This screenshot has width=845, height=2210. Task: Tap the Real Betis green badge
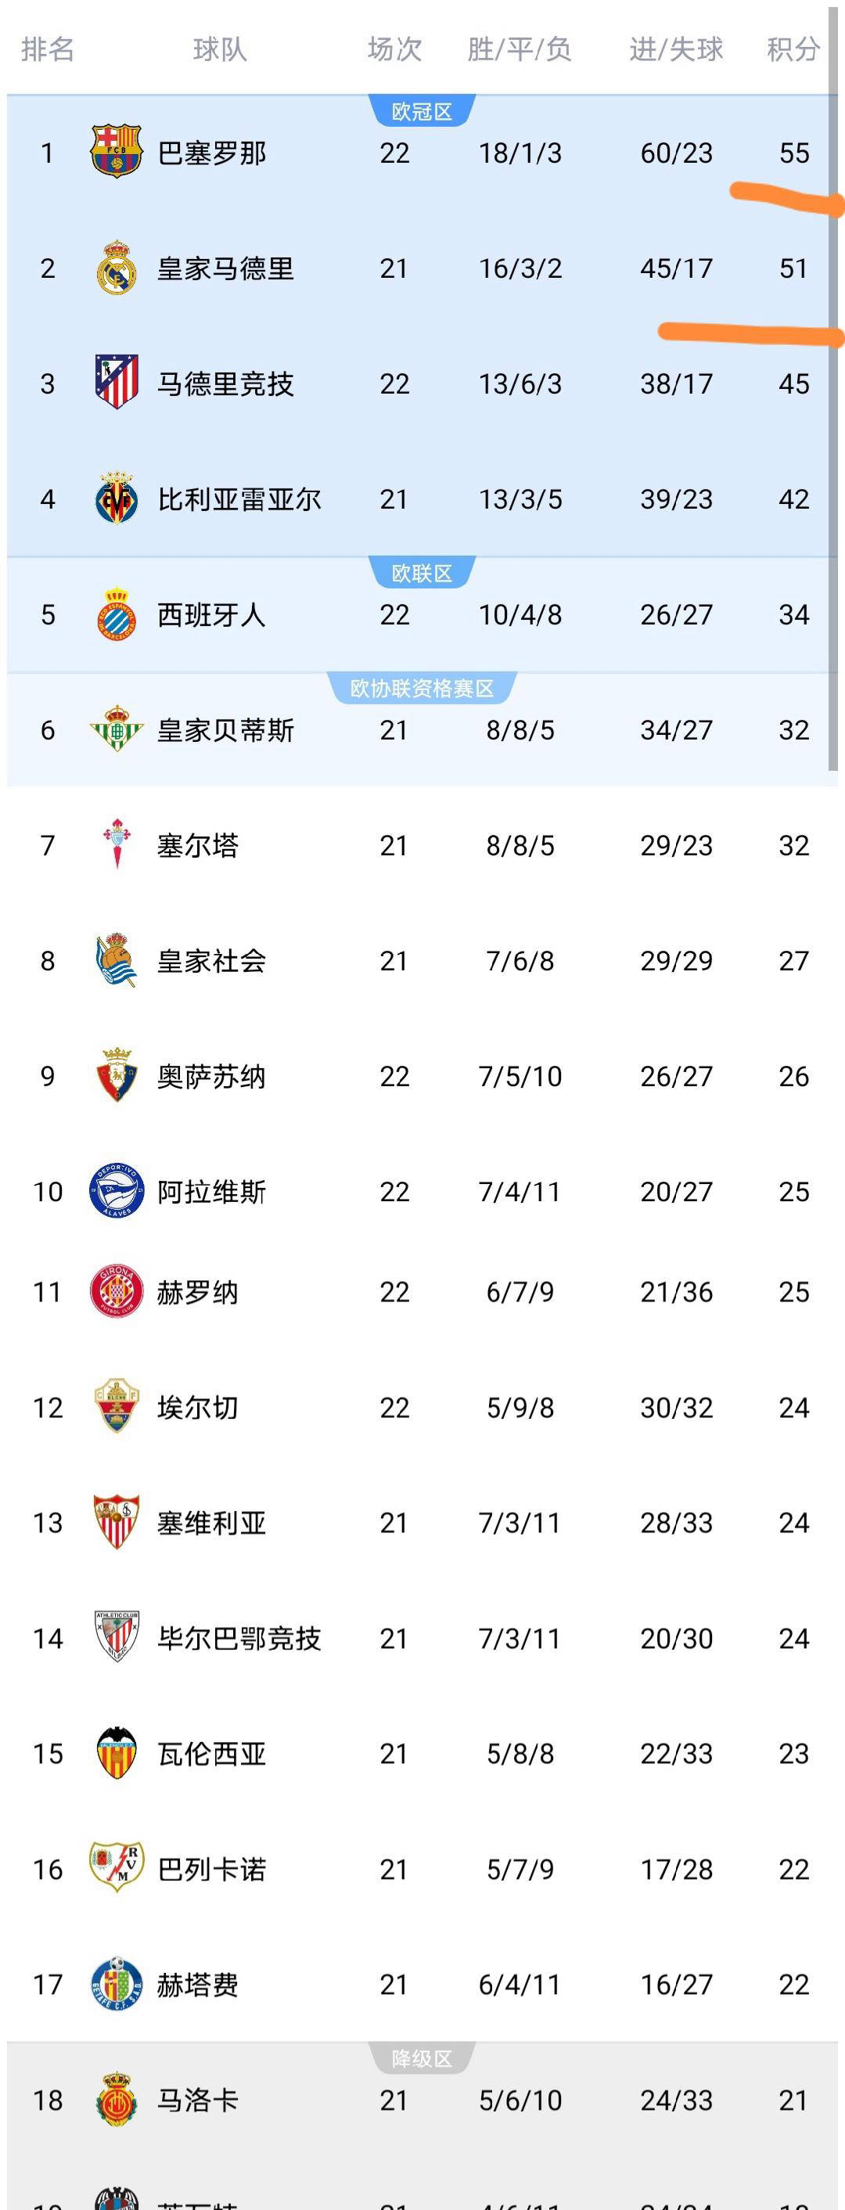click(116, 729)
